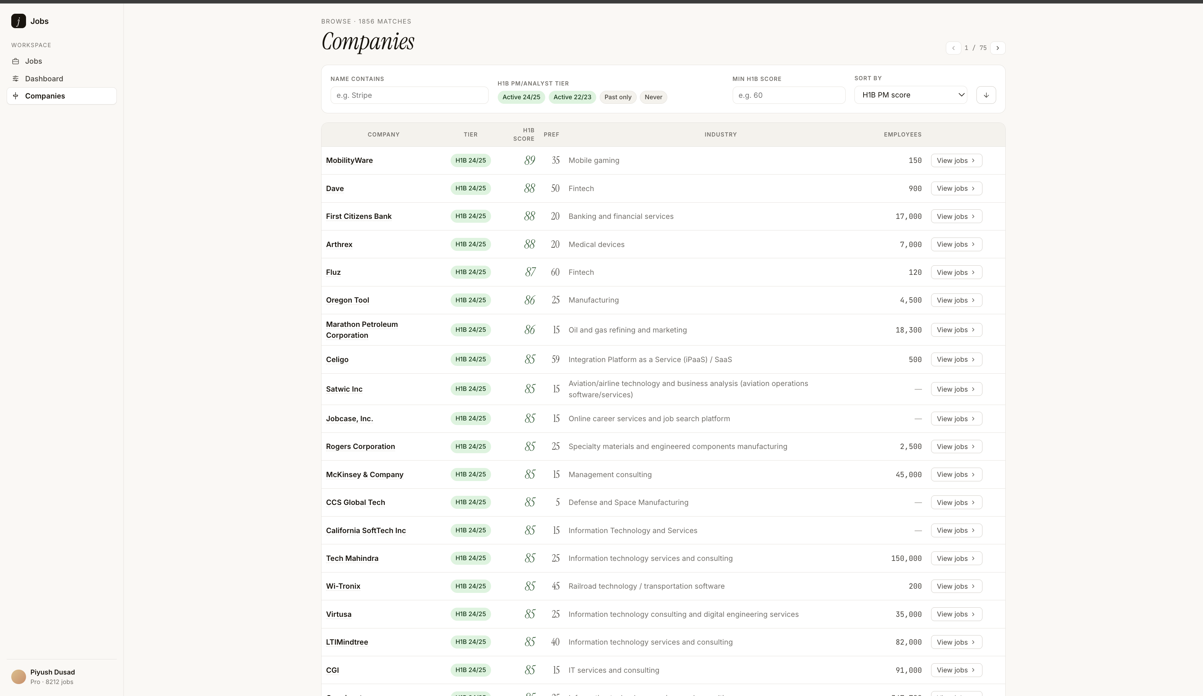The image size is (1203, 696).
Task: Open Piyush Dusad profile avatar
Action: (19, 676)
